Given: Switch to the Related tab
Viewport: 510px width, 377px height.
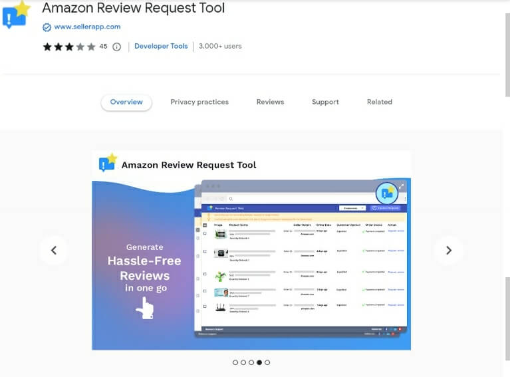Looking at the screenshot, I should (x=380, y=102).
